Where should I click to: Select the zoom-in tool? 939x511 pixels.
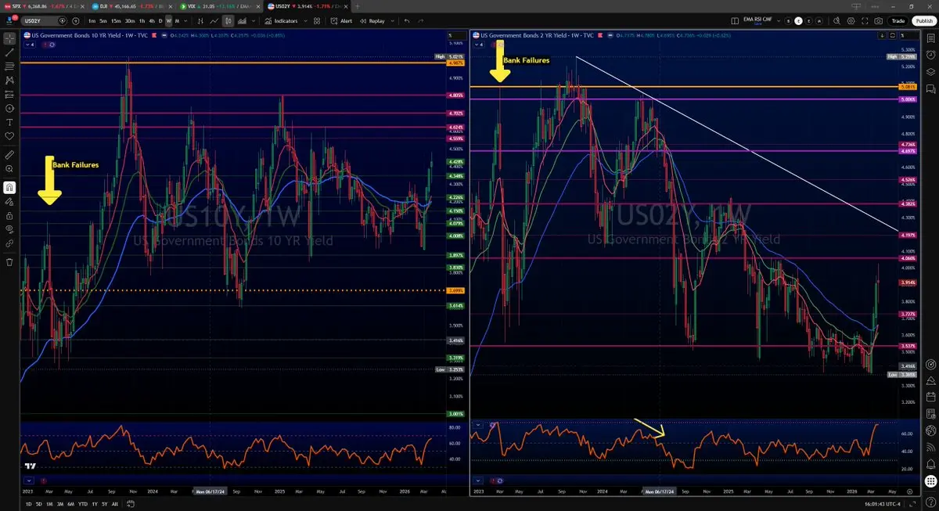click(9, 169)
